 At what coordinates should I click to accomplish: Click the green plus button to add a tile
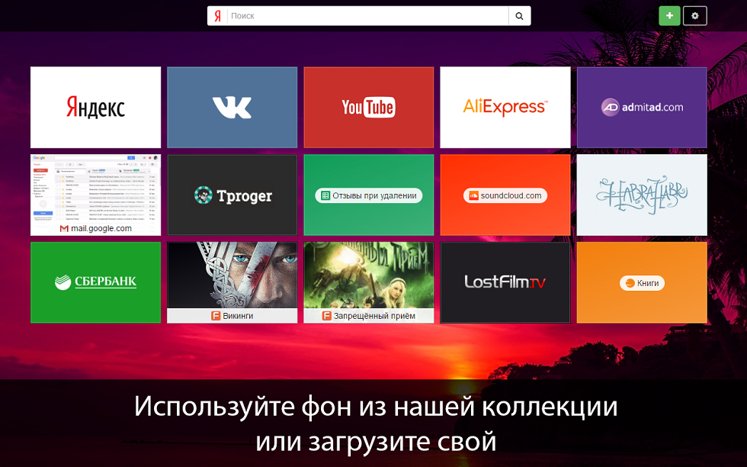[x=669, y=15]
